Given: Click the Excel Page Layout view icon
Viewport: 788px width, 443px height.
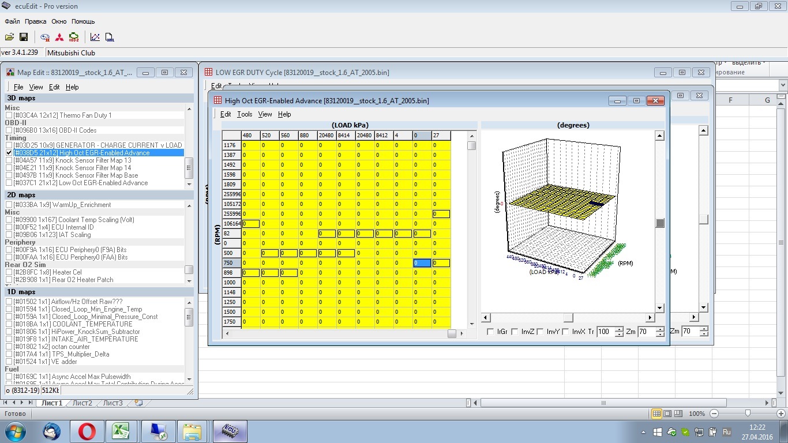Looking at the screenshot, I should tap(667, 414).
